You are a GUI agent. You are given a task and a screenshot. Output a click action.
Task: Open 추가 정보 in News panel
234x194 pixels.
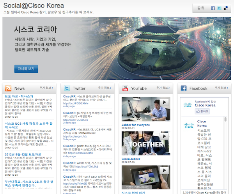[46, 88]
